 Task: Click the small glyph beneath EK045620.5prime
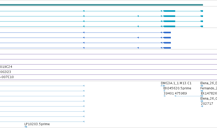tap(164, 91)
